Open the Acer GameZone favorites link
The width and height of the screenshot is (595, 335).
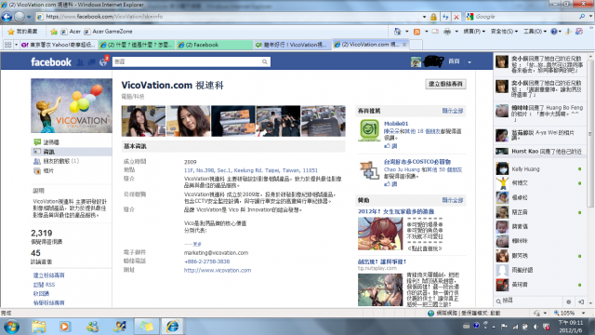[x=108, y=32]
